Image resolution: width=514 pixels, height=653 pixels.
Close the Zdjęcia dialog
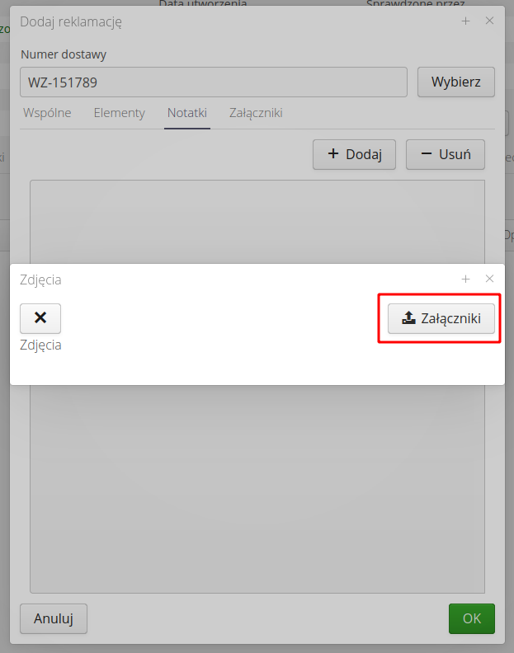[489, 279]
